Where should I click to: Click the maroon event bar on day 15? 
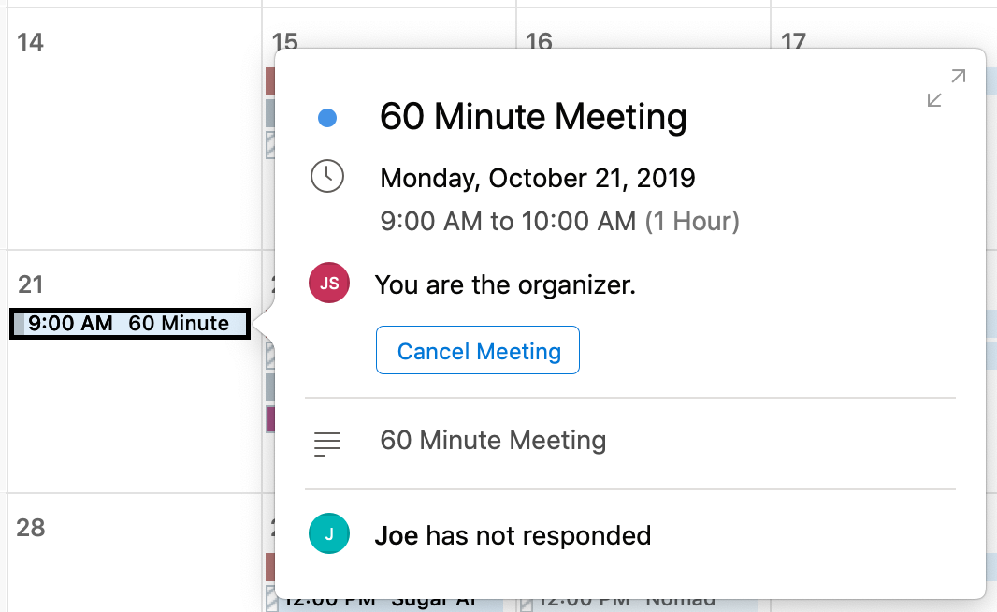tap(271, 81)
